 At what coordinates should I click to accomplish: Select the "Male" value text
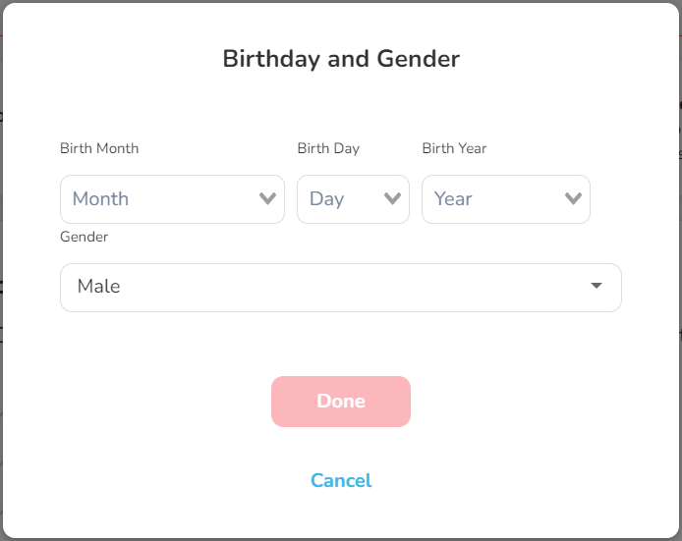click(99, 287)
